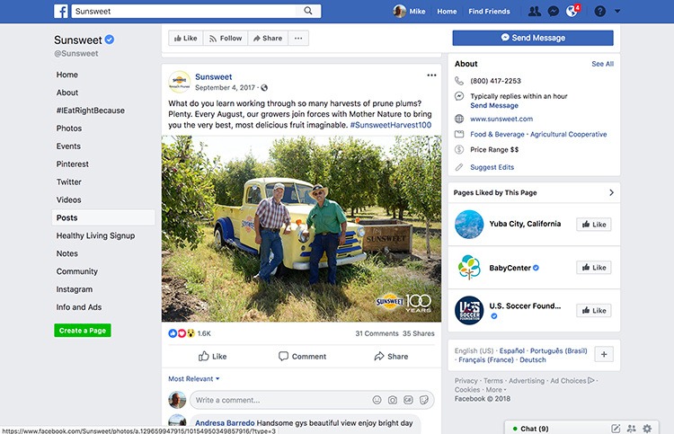Click the Comment action on the post
Viewport: 674px width, 434px height.
[x=302, y=356]
